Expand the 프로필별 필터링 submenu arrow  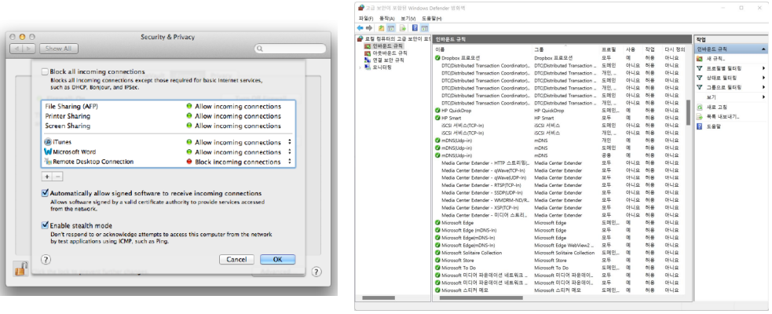tap(763, 68)
